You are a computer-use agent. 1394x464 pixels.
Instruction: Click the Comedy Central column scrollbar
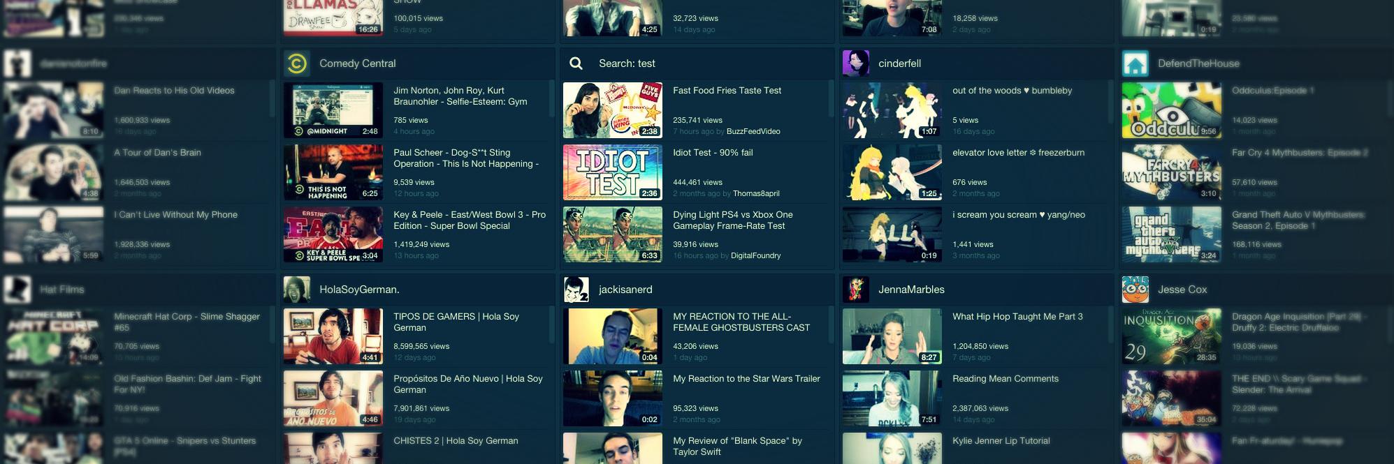click(x=551, y=98)
